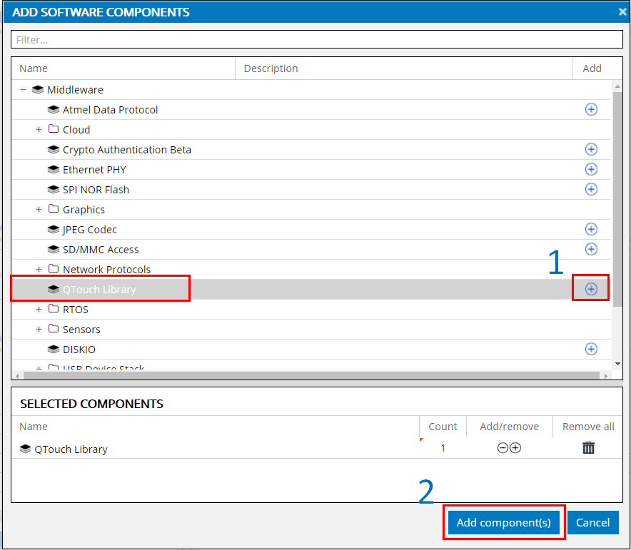
Task: Remove all selections with the trash icon
Action: pyautogui.click(x=588, y=447)
